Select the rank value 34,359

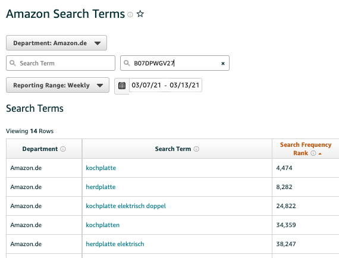(x=286, y=225)
